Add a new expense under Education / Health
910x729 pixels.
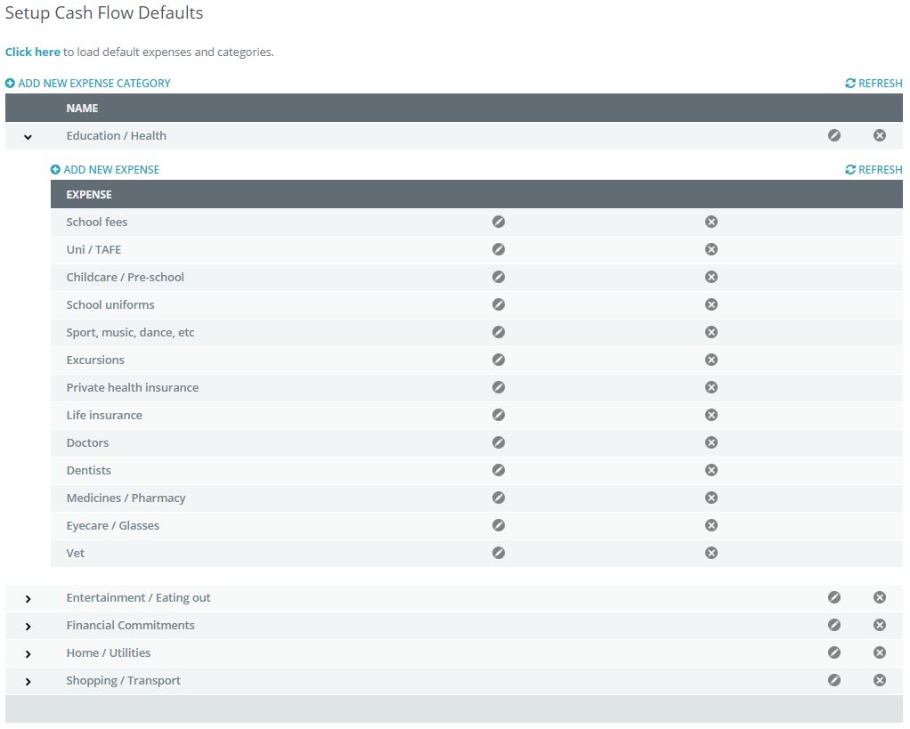[105, 169]
